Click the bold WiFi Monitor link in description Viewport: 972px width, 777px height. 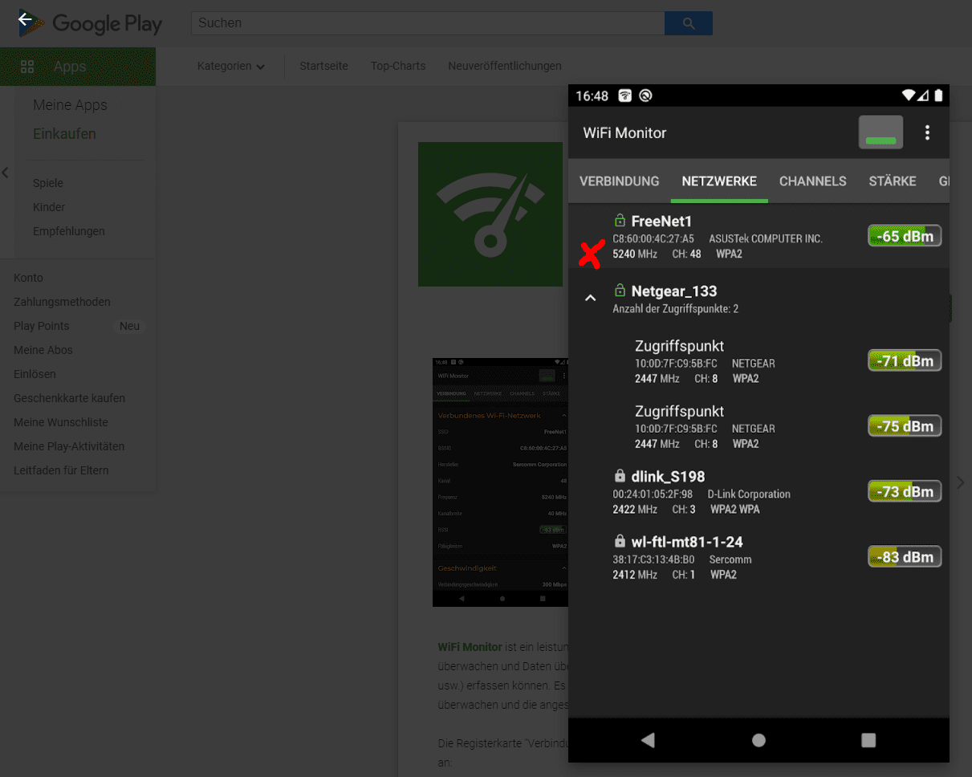[470, 646]
